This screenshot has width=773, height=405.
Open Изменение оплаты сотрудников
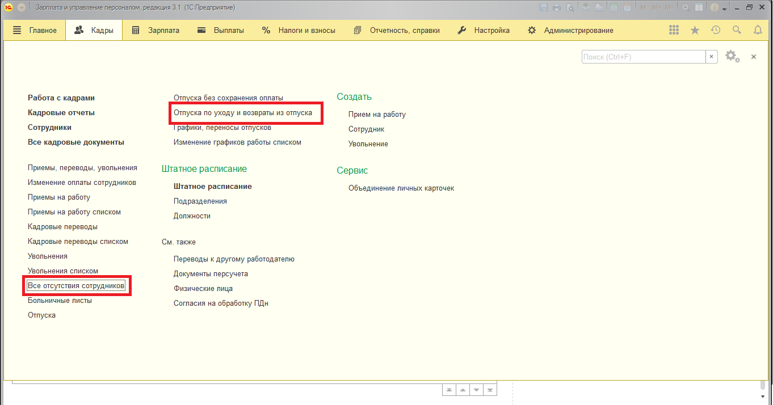coord(82,182)
